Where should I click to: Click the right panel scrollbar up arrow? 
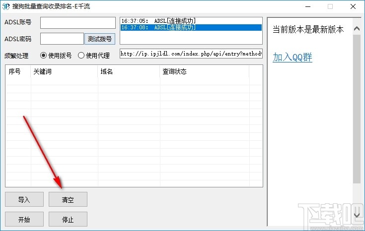click(x=357, y=29)
